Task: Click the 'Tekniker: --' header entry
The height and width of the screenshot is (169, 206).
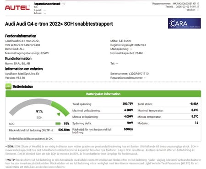Action: [x=192, y=10]
